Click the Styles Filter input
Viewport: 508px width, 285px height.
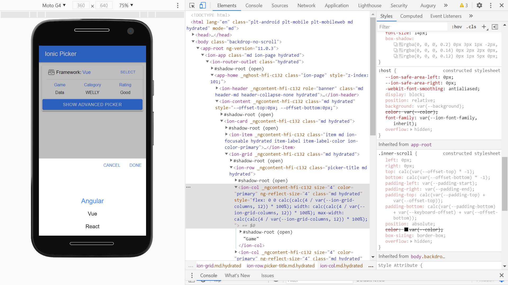[x=413, y=27]
